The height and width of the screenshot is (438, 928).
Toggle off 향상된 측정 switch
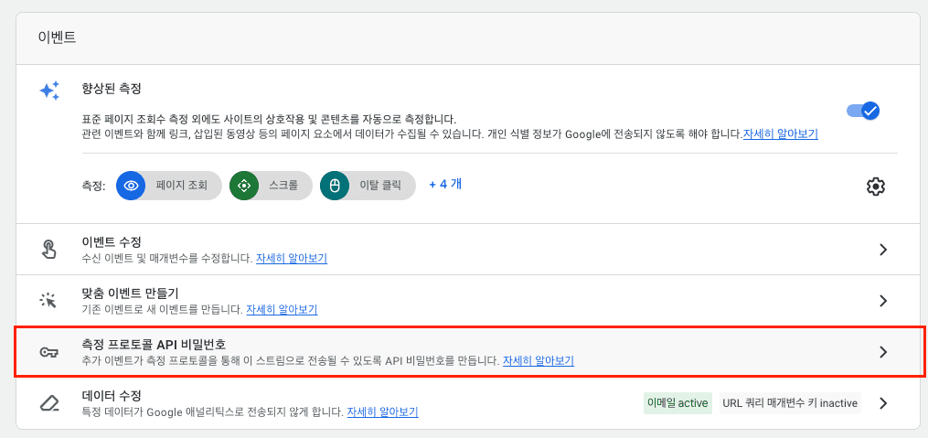863,111
